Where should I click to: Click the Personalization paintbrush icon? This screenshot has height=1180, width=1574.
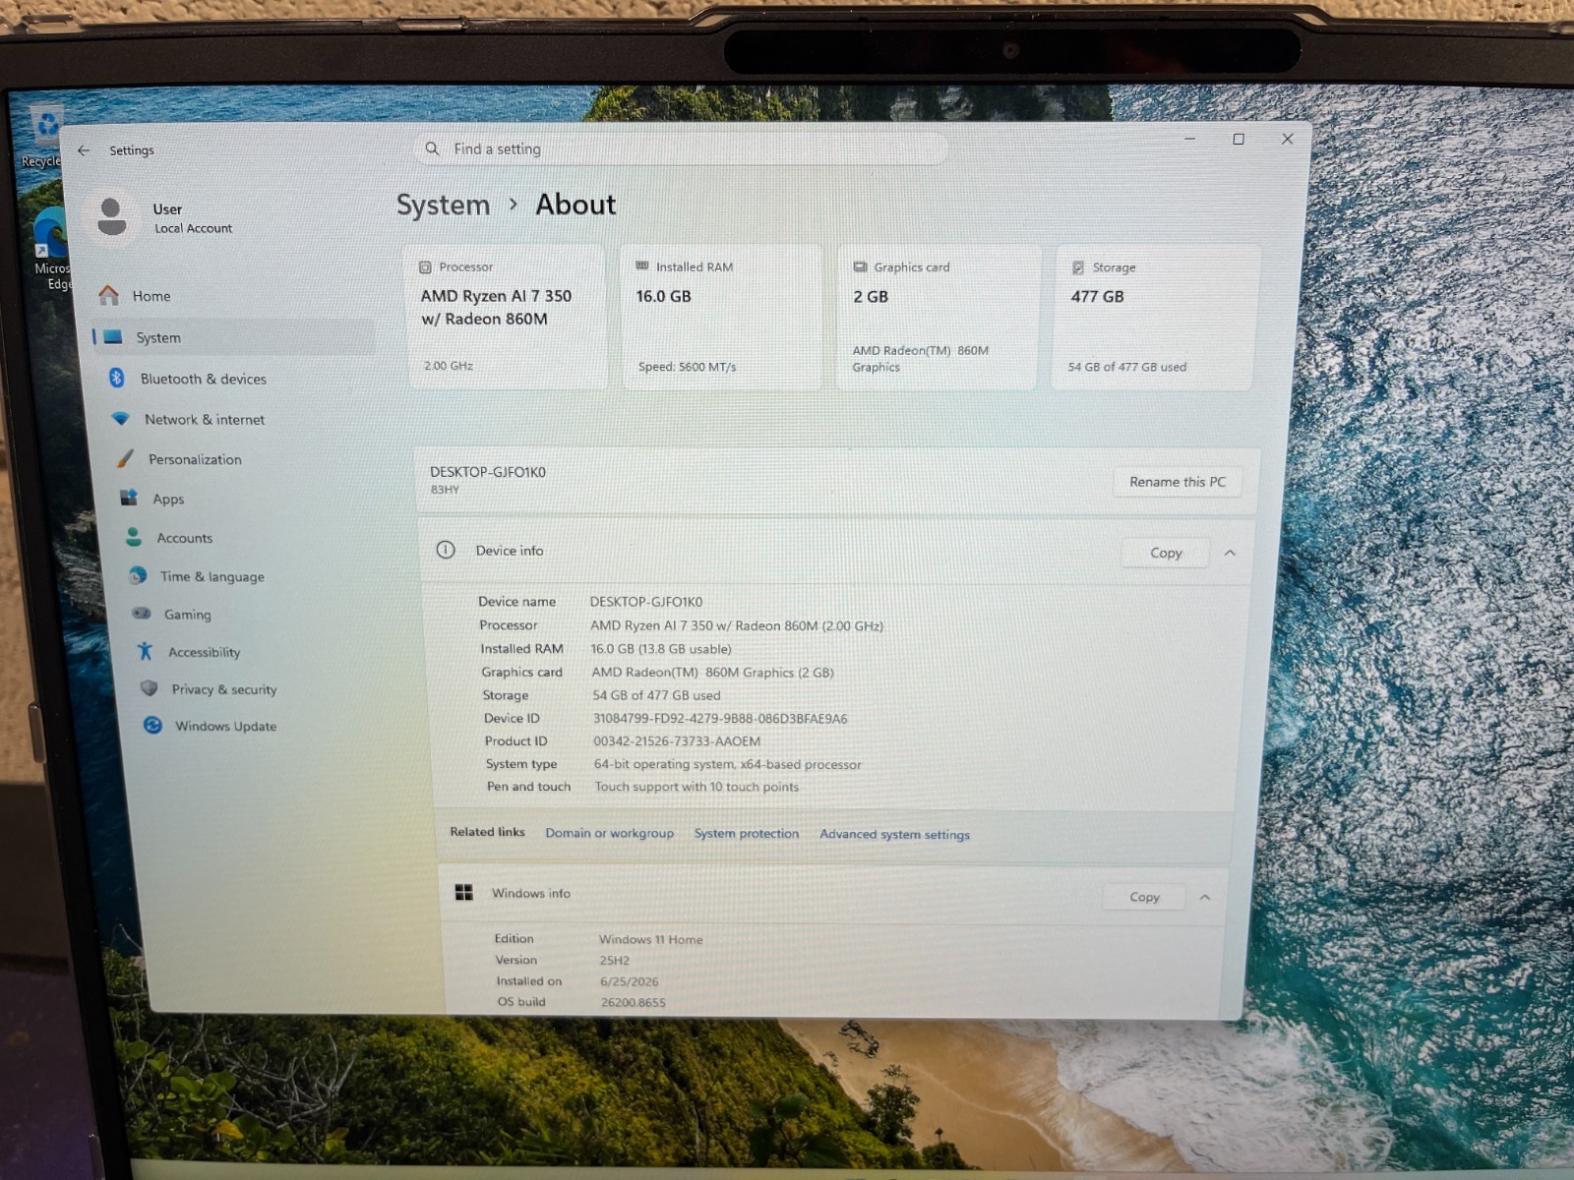click(x=125, y=458)
